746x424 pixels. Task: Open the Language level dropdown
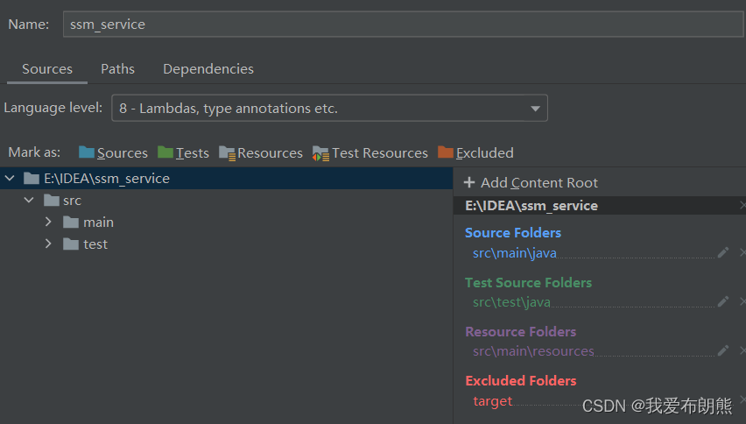point(329,108)
